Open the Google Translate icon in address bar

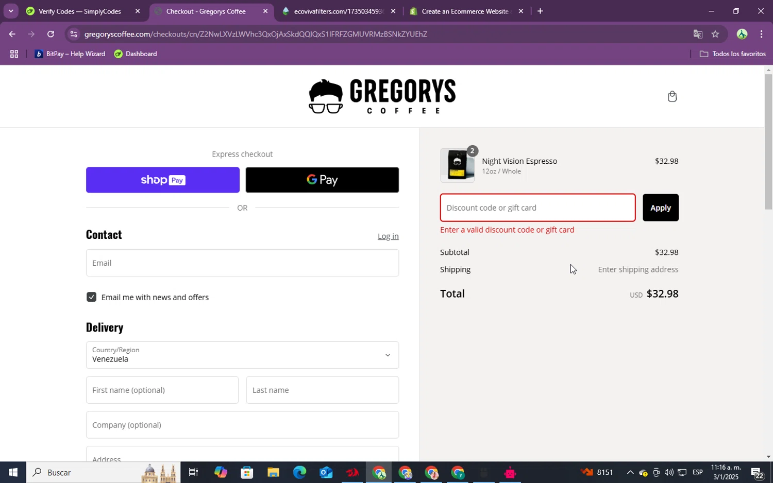698,34
